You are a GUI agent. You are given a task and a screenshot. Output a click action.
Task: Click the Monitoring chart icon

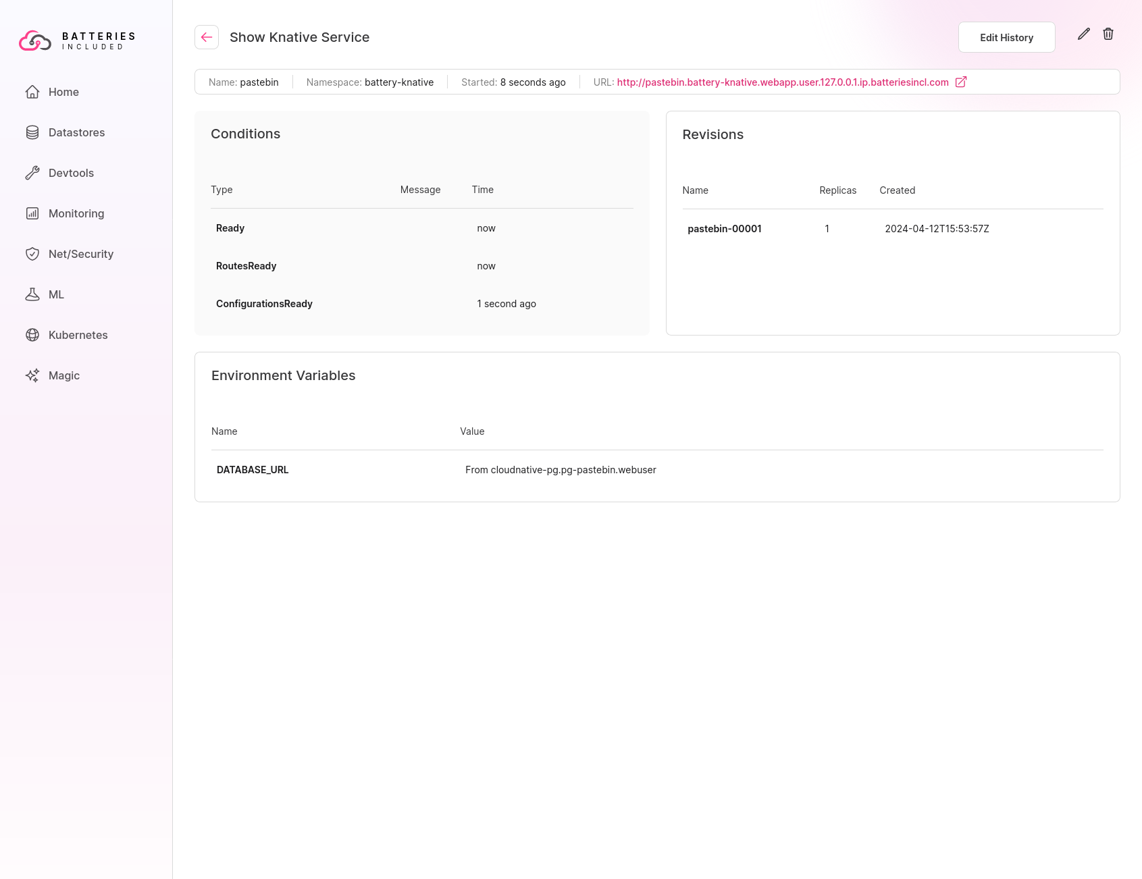pos(32,213)
